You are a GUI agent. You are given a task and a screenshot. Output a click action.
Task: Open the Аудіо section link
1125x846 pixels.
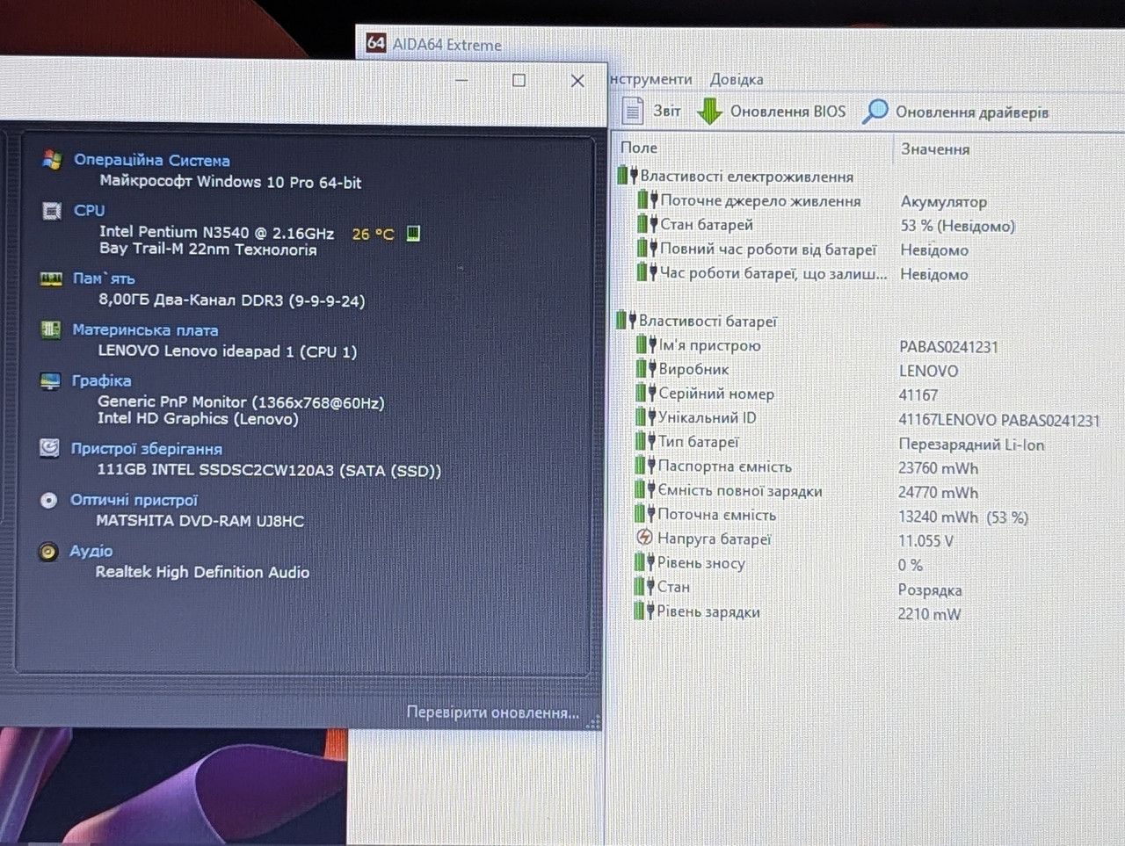[x=91, y=551]
